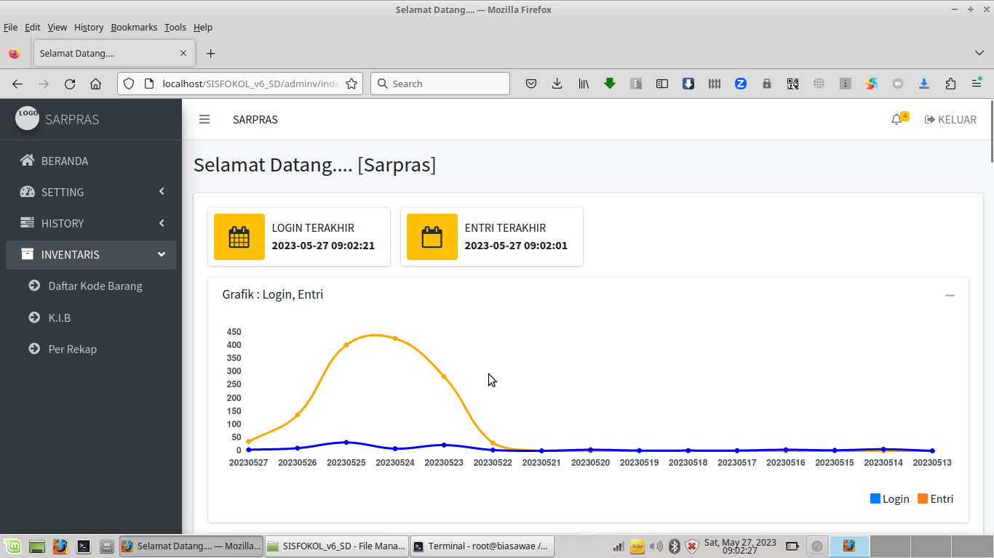994x558 pixels.
Task: List all tabs with the chevron
Action: coord(979,53)
